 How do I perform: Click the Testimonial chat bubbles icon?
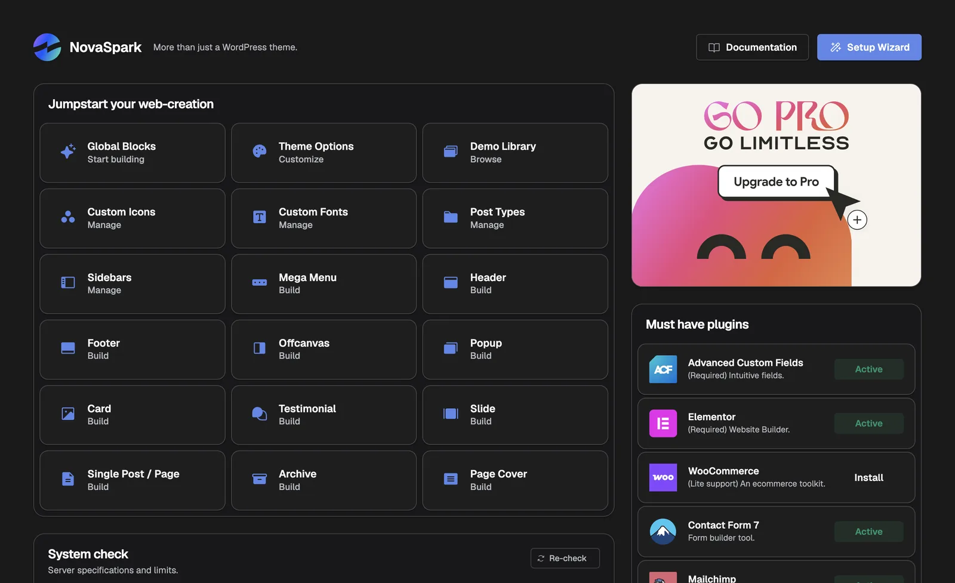(x=260, y=414)
